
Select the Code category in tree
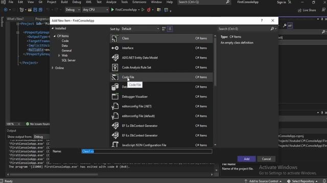pyautogui.click(x=65, y=41)
